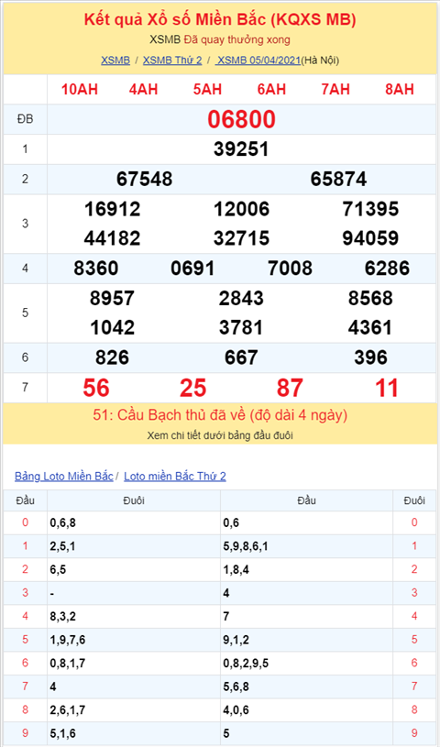
Task: Select the seventh prize number 11
Action: coord(387,388)
